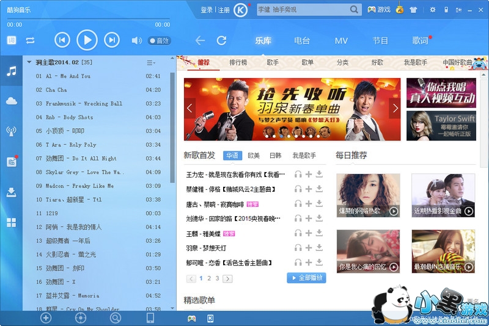Screen dimensions: 489x326
Task: Switch to the 电台 tab
Action: [x=302, y=40]
